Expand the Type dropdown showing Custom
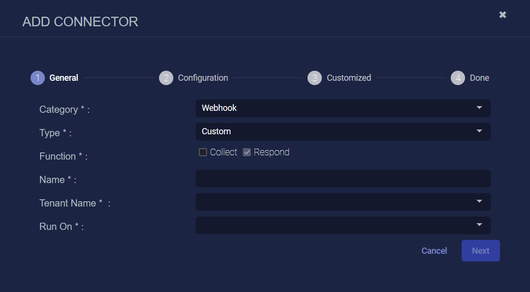 point(343,131)
